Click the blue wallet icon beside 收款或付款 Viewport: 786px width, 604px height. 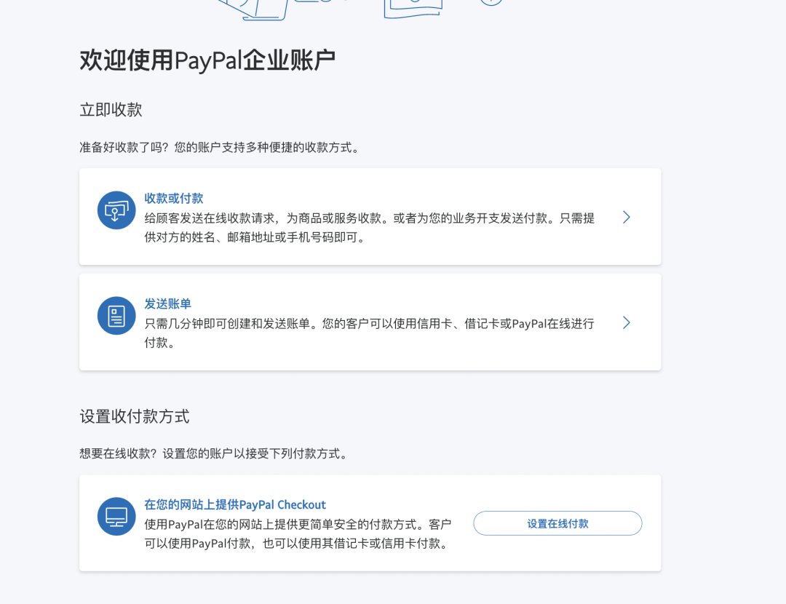click(116, 209)
